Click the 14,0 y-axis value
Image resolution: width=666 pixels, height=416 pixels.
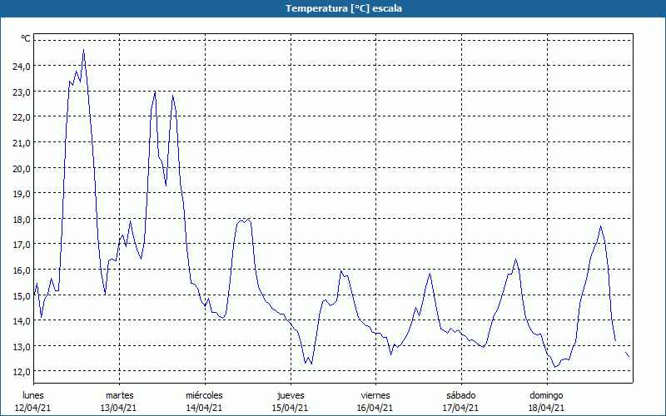coord(22,321)
